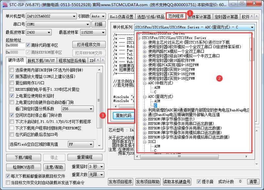Switch to Keil仿真设置 tab

(x=121, y=17)
